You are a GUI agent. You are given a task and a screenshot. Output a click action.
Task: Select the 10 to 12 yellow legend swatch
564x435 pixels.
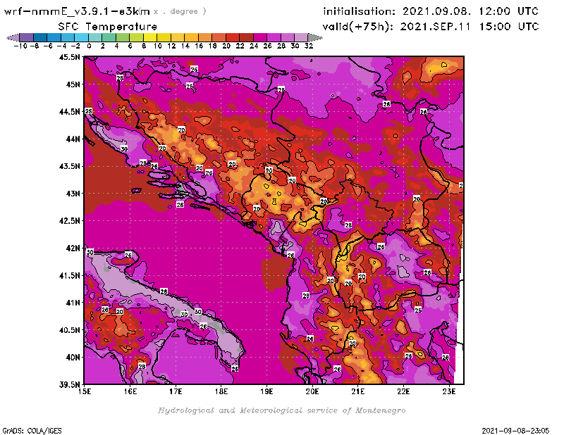[x=164, y=37]
